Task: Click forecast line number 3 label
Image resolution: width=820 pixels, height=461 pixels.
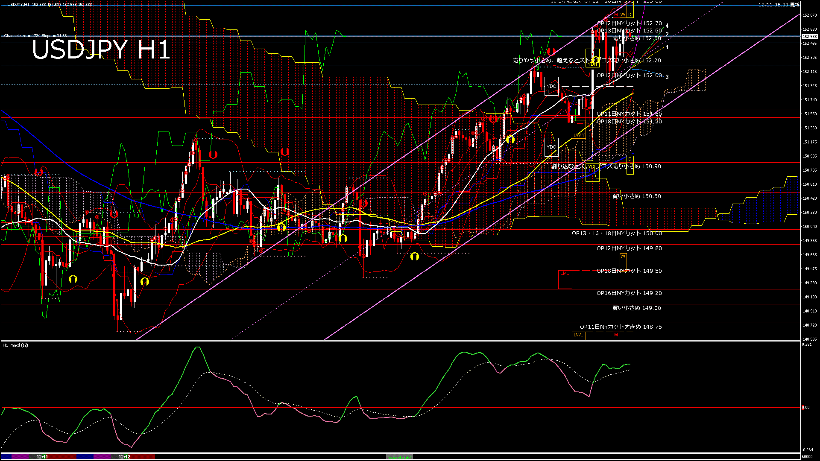Action: (667, 77)
